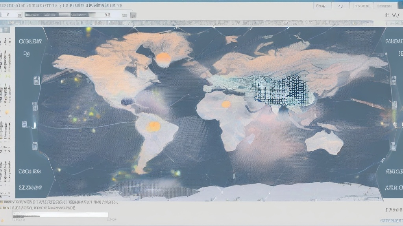The width and height of the screenshot is (403, 226).
Task: Click the list view icon at top-left corner
Action: coord(5,30)
